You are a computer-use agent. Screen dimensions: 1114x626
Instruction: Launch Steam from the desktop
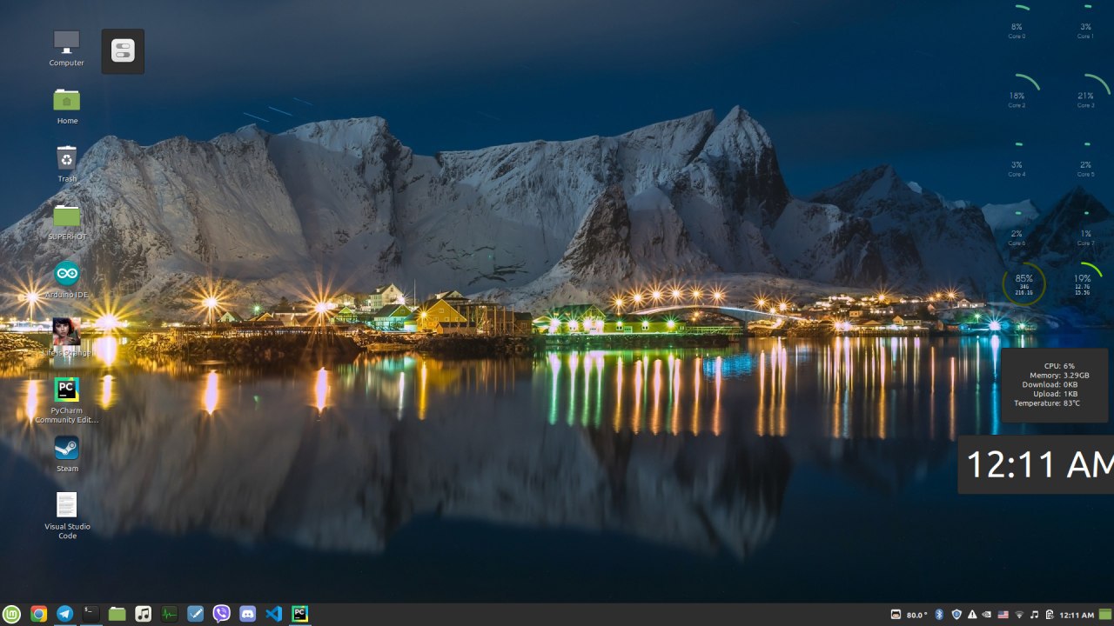67,454
